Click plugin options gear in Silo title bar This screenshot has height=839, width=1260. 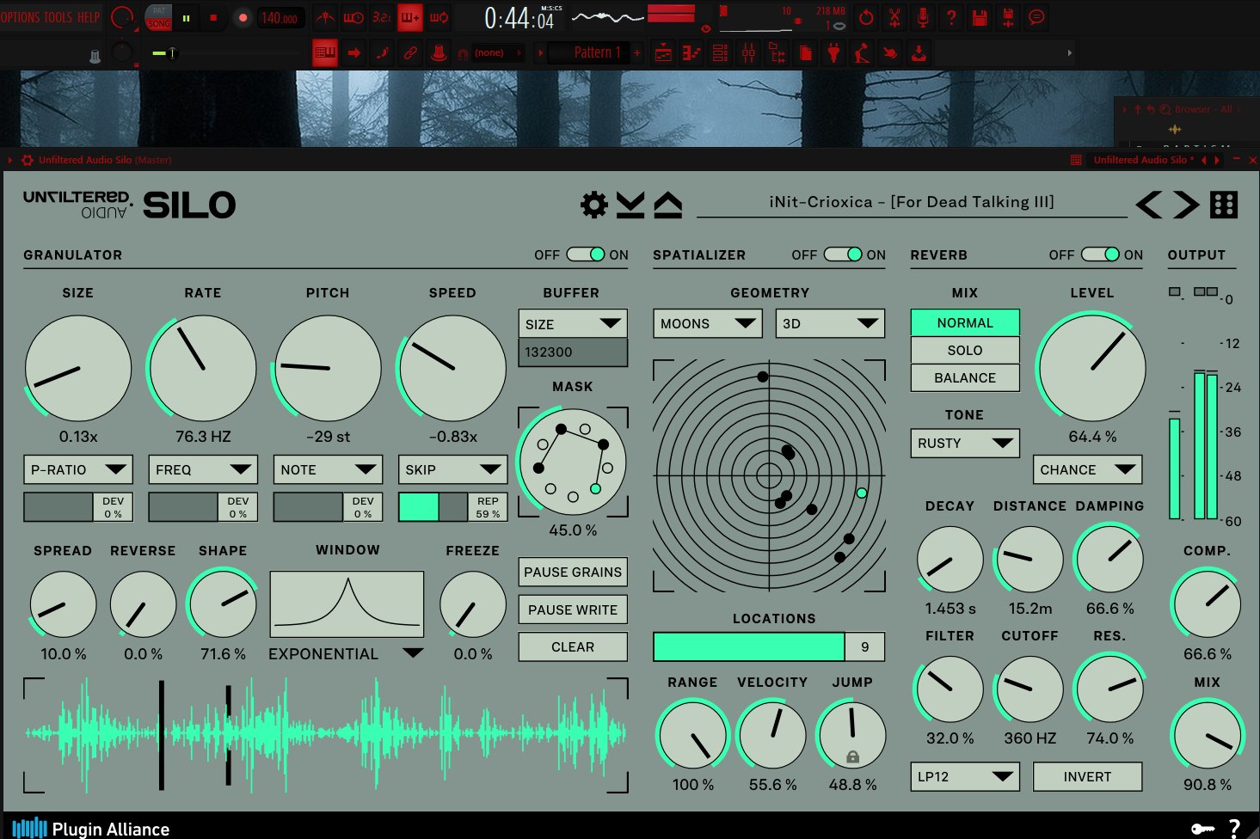28,160
